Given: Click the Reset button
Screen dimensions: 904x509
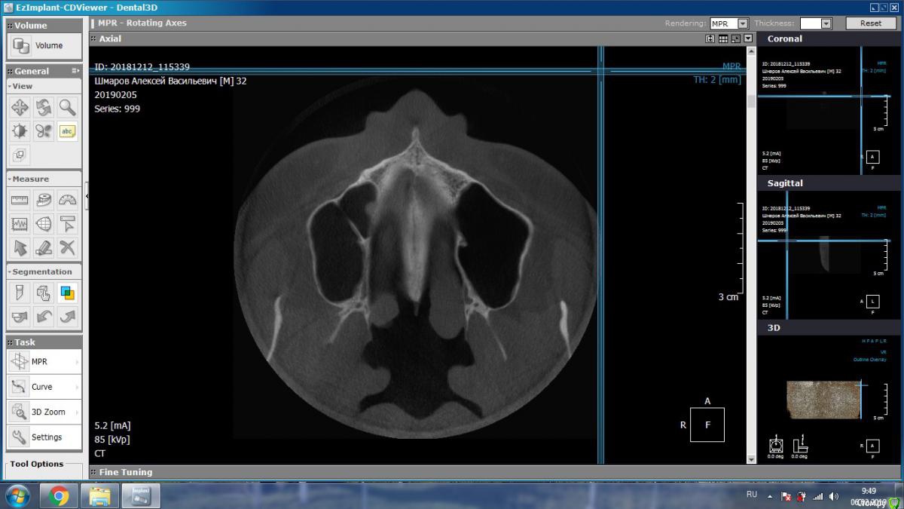Looking at the screenshot, I should click(870, 23).
